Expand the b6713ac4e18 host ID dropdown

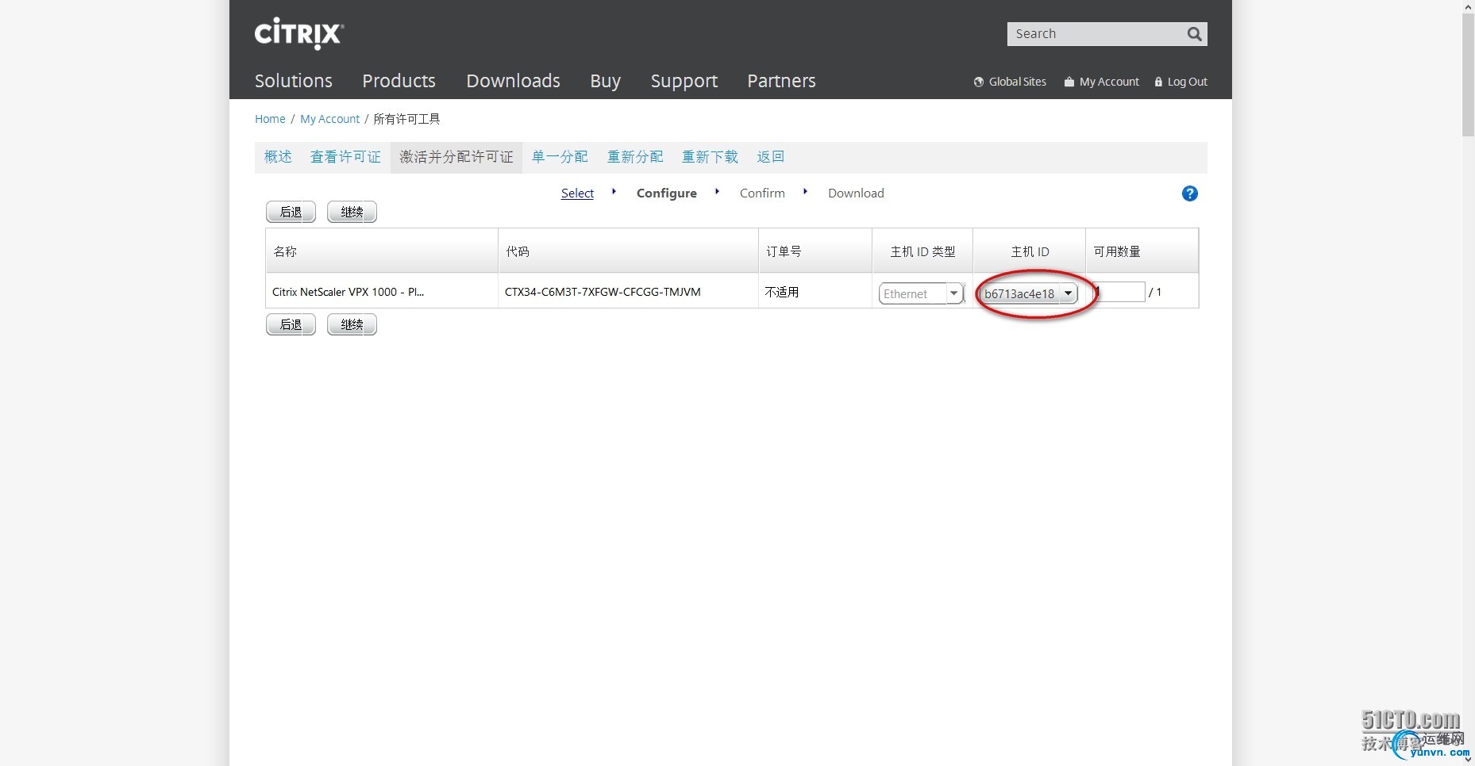pyautogui.click(x=1029, y=293)
